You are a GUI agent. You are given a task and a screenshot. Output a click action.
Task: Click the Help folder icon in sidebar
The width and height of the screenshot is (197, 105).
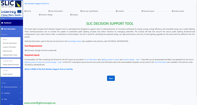click(x=2, y=99)
